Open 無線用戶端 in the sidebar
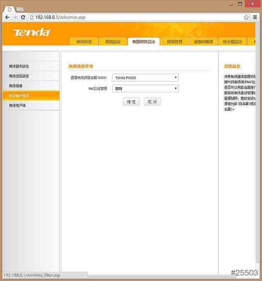 pos(31,105)
